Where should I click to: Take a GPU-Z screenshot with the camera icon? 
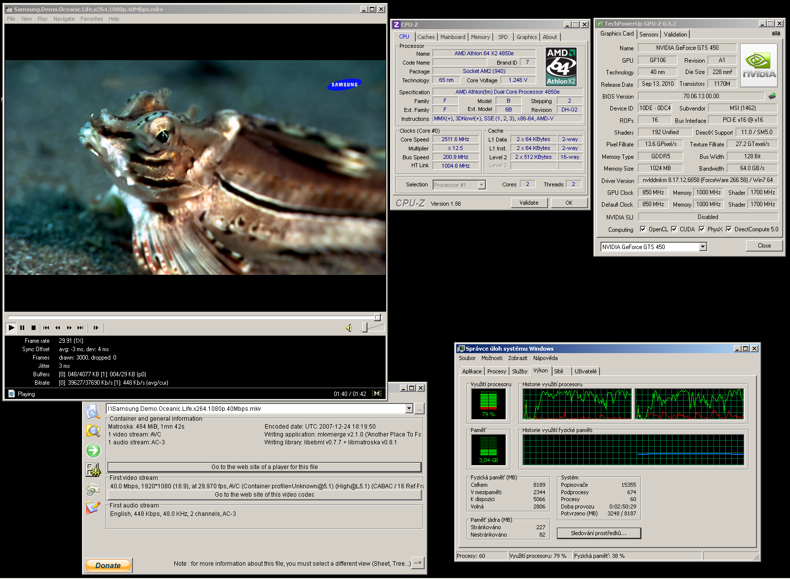pyautogui.click(x=776, y=34)
